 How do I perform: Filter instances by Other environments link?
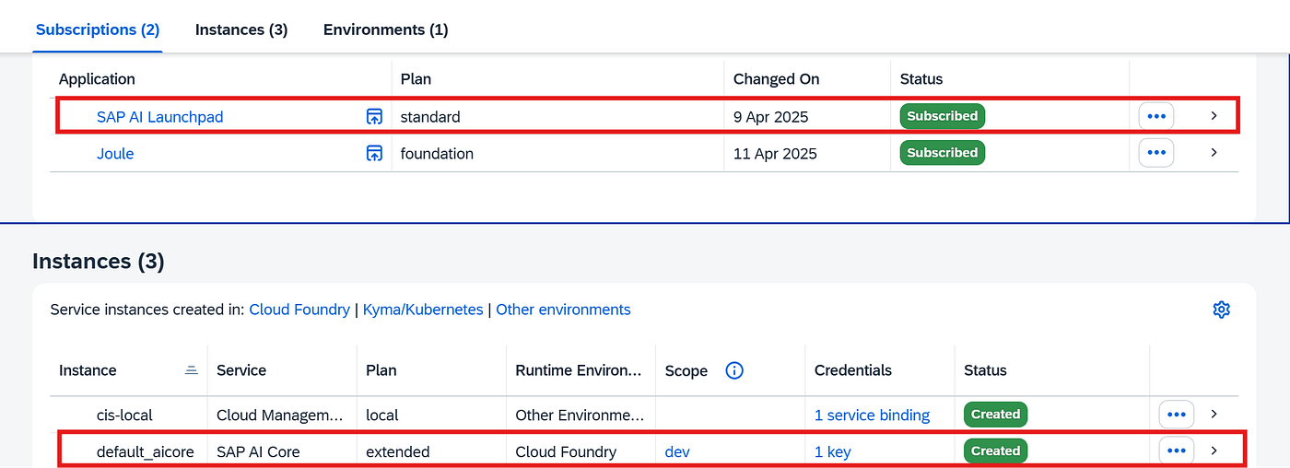[563, 310]
